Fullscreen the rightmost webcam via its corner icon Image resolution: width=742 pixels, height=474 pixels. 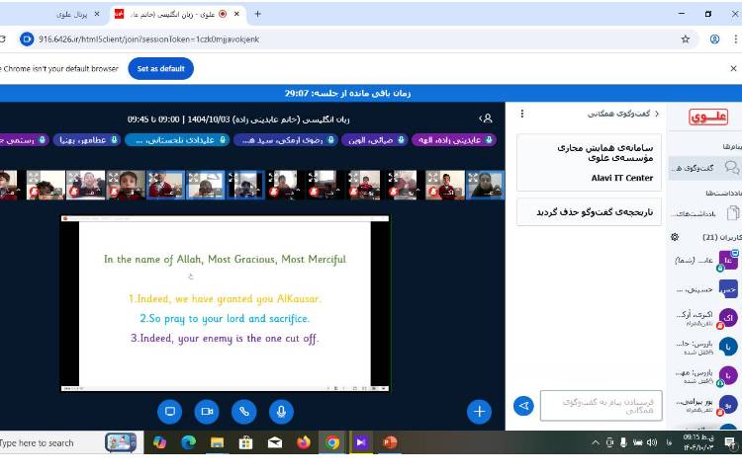tap(473, 178)
